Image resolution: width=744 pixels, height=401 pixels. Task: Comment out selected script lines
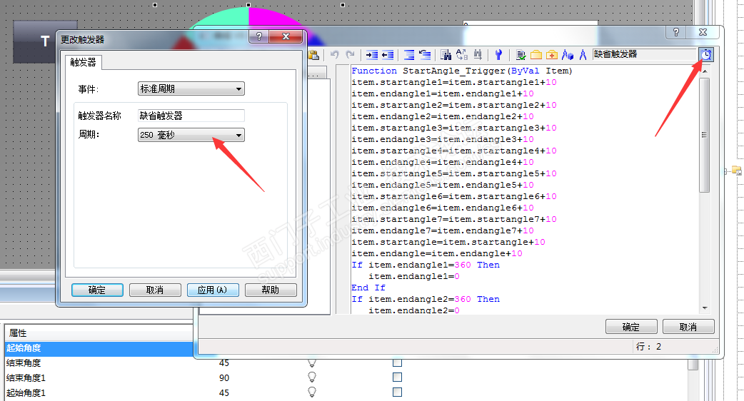coord(409,55)
